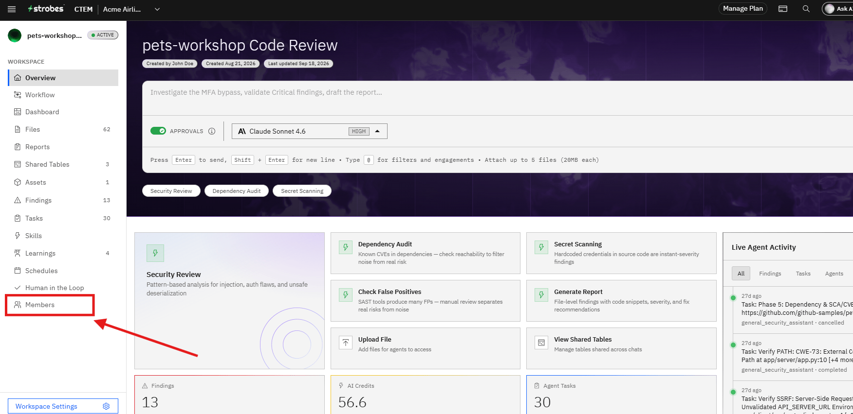The image size is (853, 414).
Task: Open the Agent Tasks stat card
Action: [621, 395]
